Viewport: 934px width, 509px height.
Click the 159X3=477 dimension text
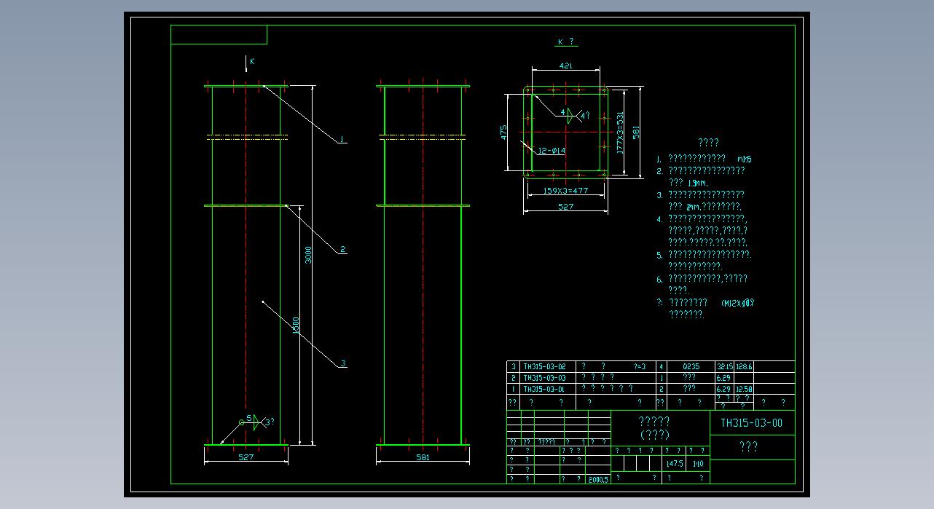click(565, 191)
